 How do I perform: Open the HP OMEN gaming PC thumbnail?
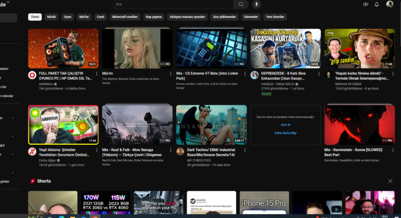click(x=63, y=48)
